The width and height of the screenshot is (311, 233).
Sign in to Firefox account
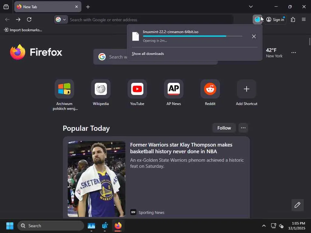click(x=275, y=19)
